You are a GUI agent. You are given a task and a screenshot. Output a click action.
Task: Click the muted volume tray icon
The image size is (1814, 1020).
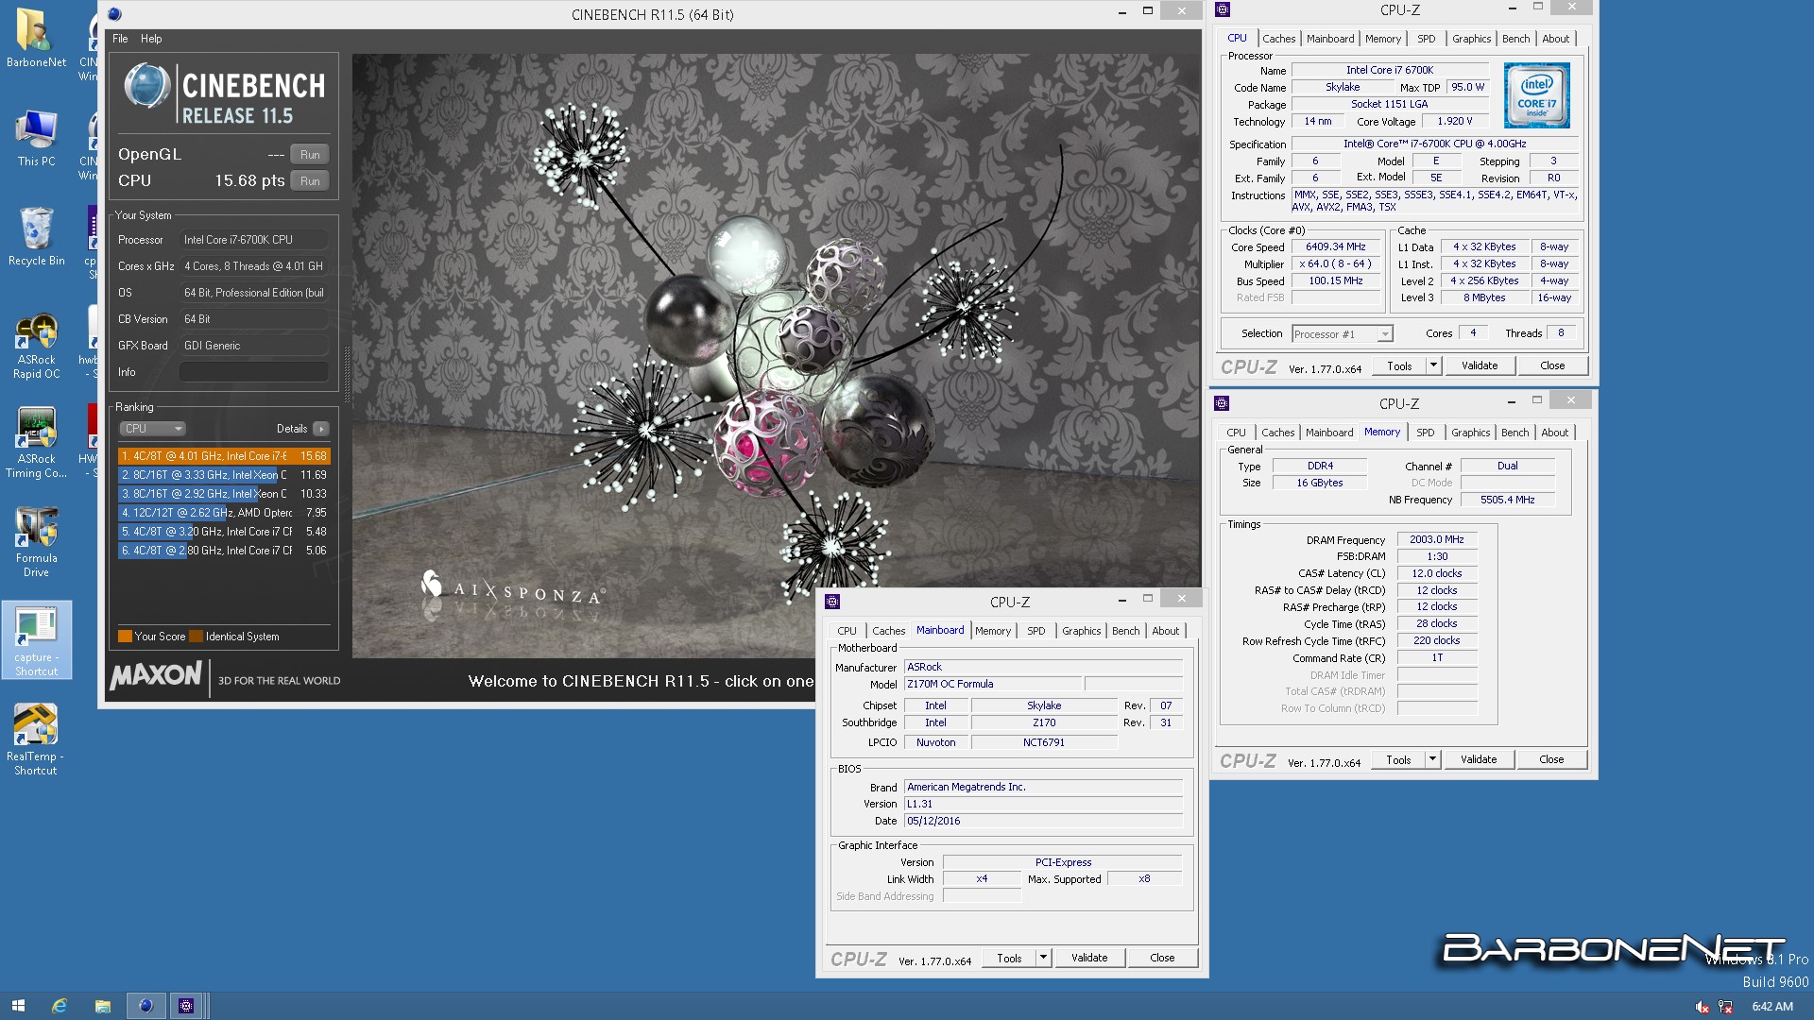(1703, 1007)
